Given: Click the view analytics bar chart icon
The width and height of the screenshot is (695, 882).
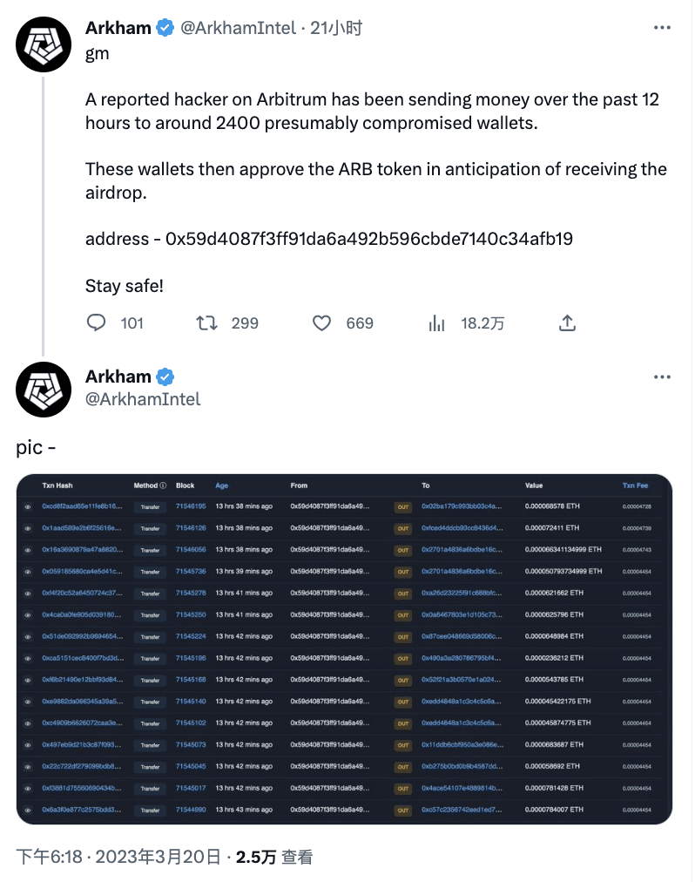Looking at the screenshot, I should coord(436,322).
